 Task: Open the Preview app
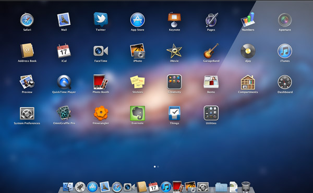pyautogui.click(x=27, y=82)
